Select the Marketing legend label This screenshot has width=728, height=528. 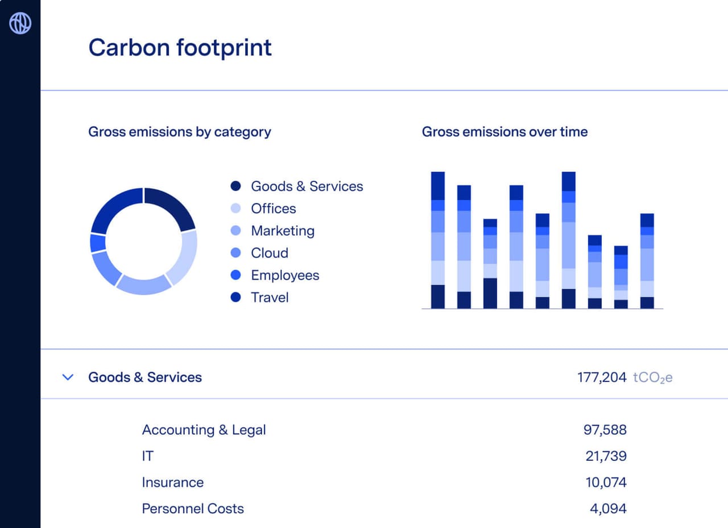[x=283, y=231]
